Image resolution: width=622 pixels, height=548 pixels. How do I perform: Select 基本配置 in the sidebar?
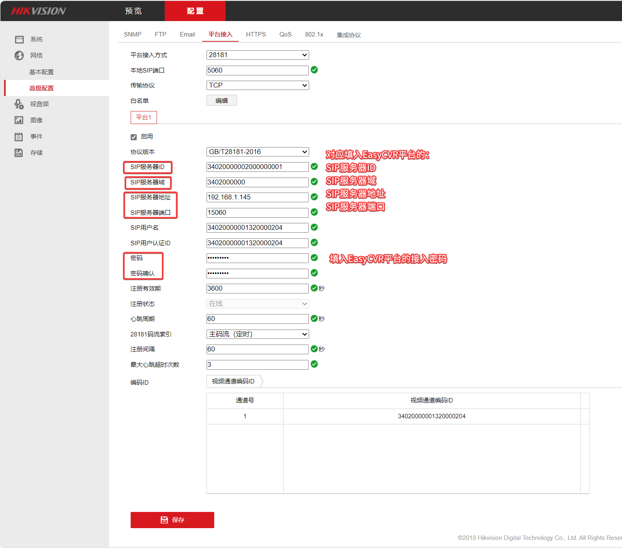click(41, 72)
